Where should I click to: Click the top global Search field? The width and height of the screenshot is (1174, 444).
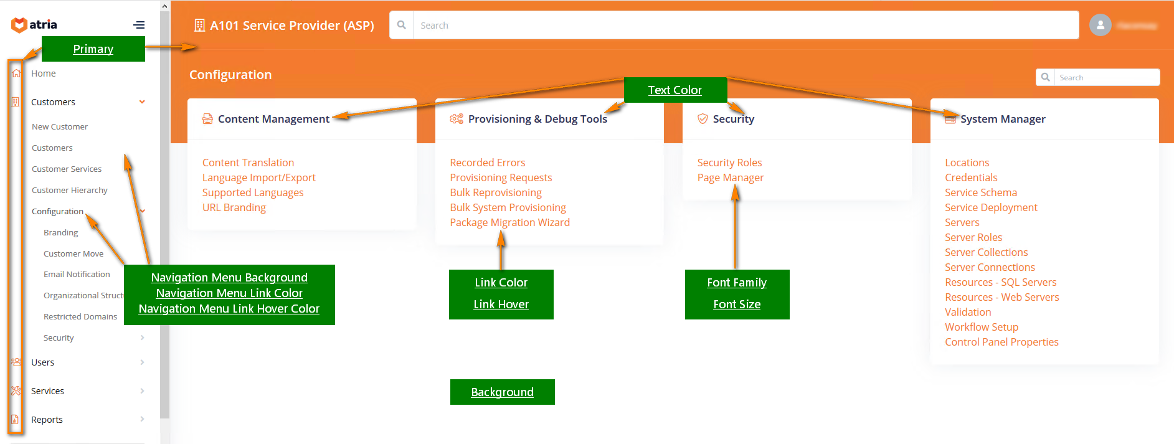click(745, 26)
